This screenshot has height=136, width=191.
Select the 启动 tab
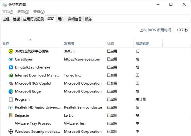tap(51, 19)
